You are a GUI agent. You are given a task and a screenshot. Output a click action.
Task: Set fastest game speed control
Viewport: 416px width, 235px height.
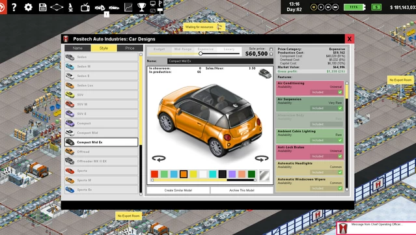pos(335,7)
